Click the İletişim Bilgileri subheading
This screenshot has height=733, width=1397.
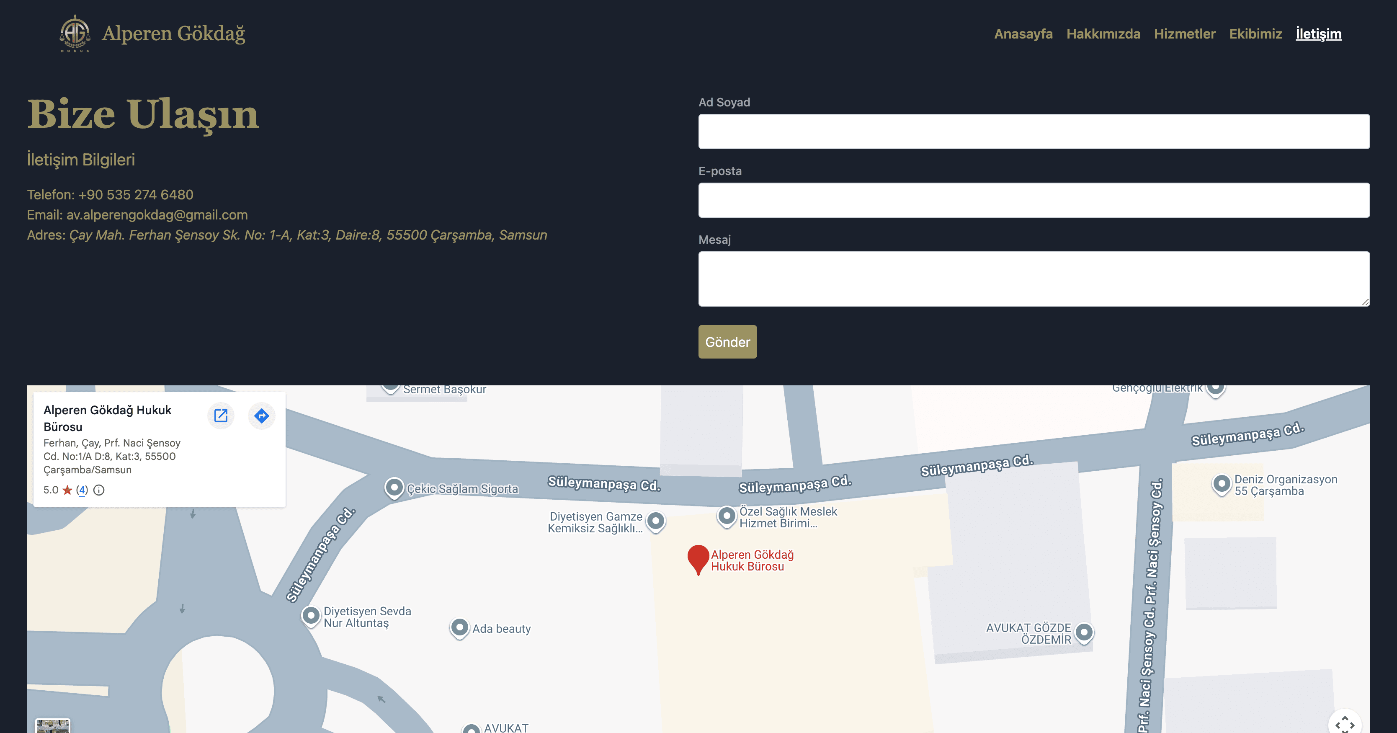pos(81,160)
